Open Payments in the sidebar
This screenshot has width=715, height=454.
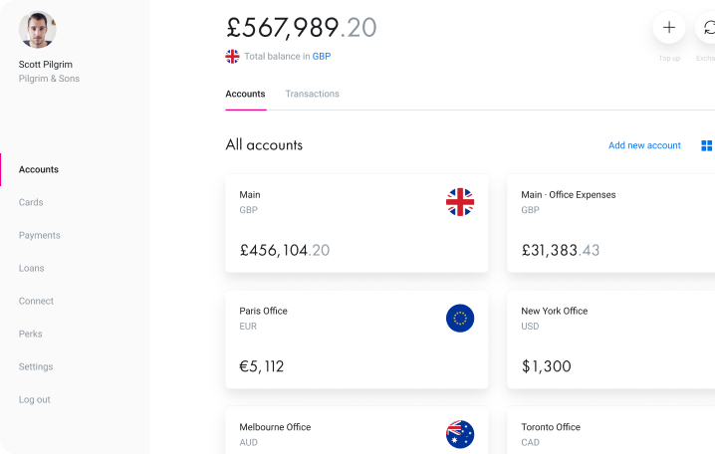(39, 235)
